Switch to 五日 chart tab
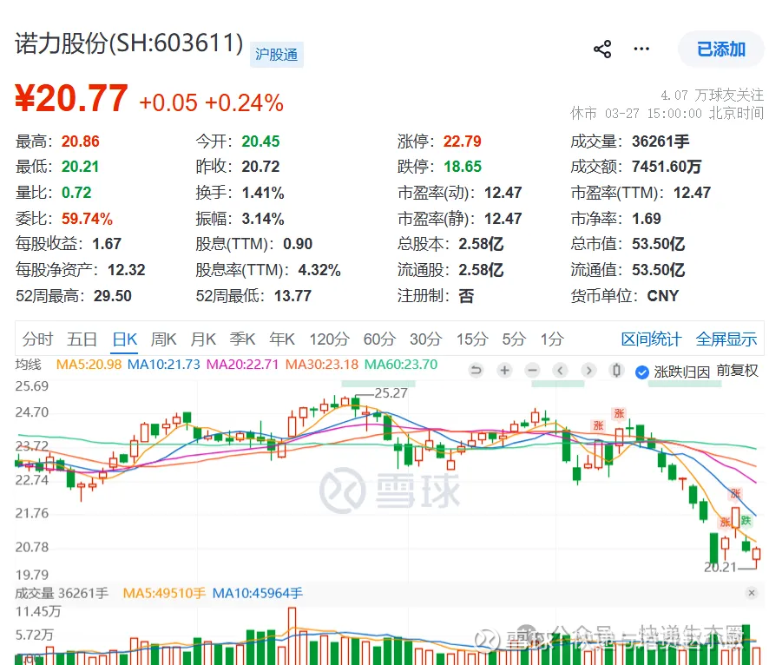 coord(82,339)
